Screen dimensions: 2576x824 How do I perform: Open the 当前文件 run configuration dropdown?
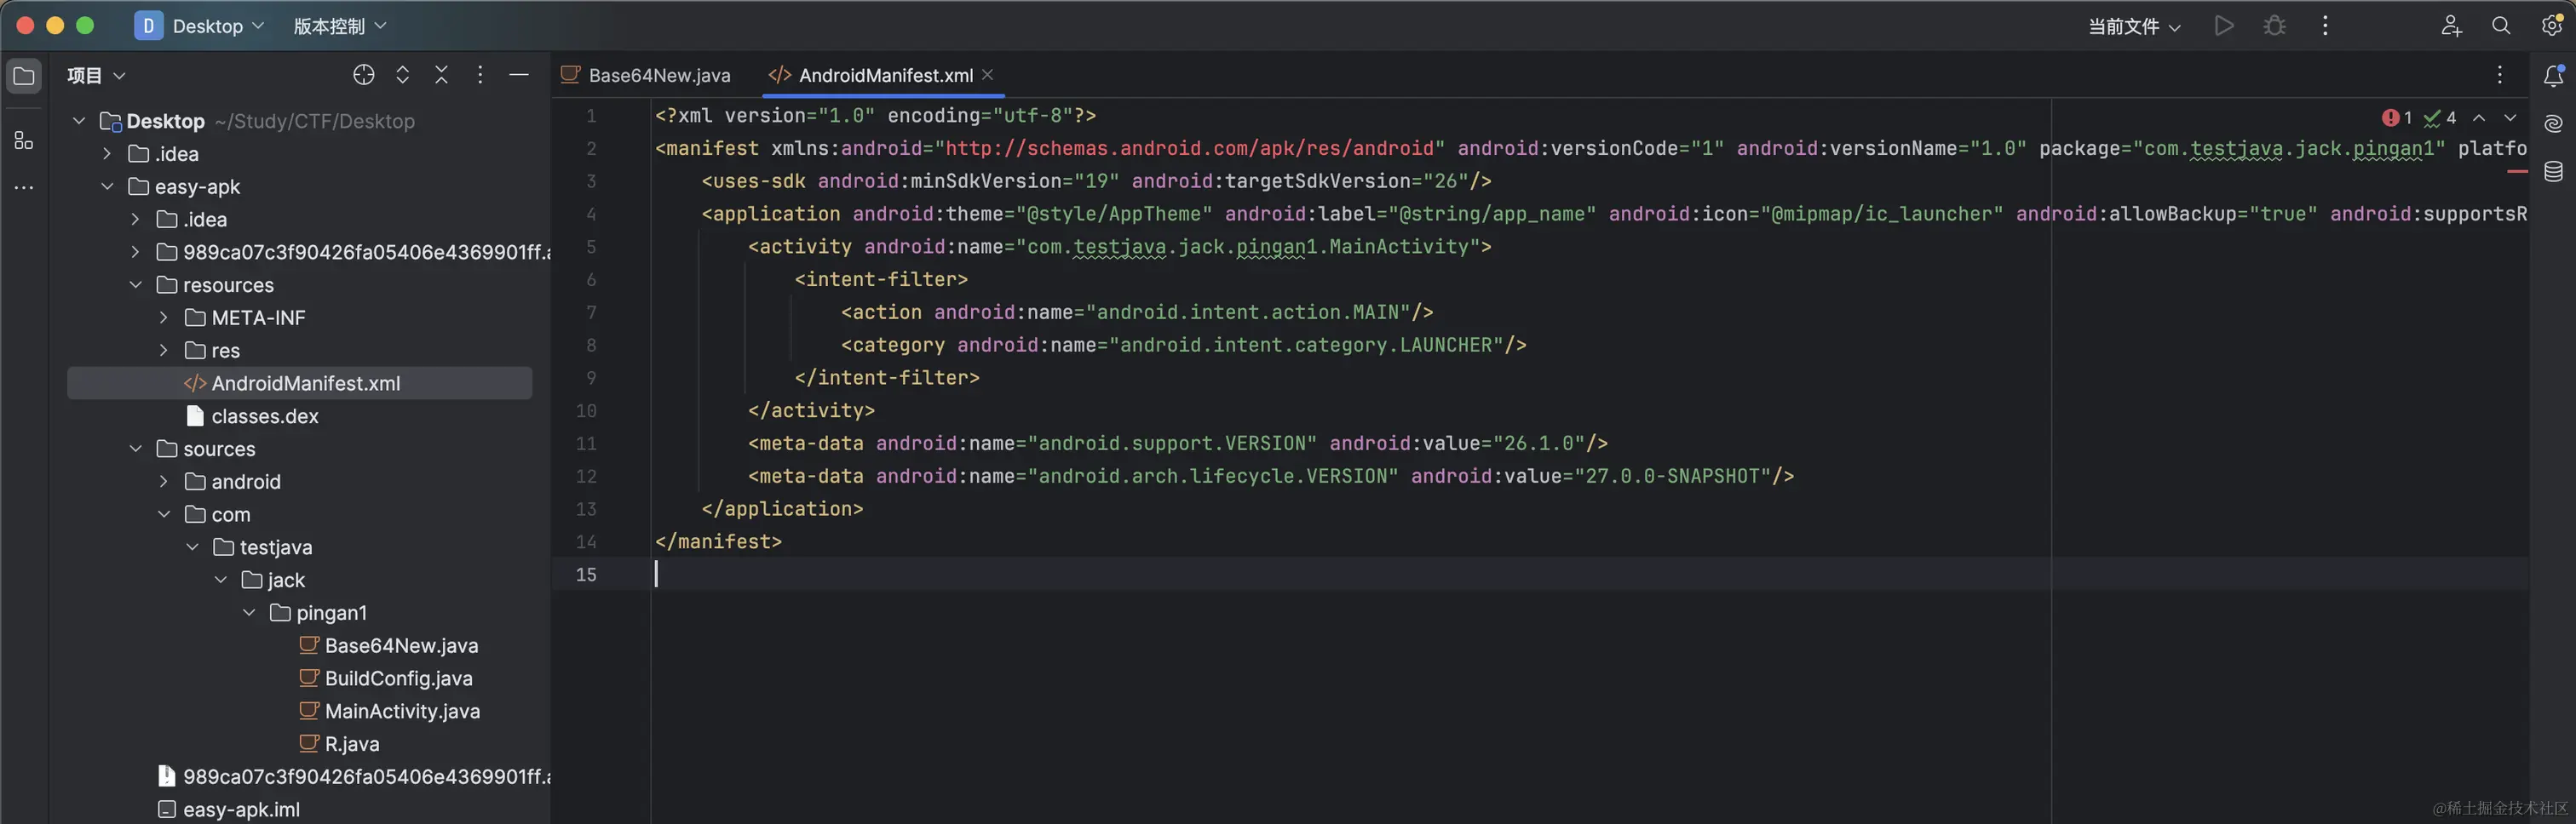tap(2134, 27)
